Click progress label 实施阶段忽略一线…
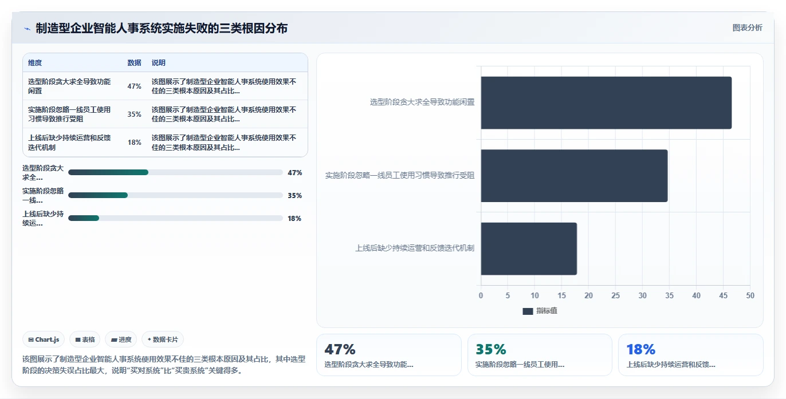Image resolution: width=786 pixels, height=399 pixels. pyautogui.click(x=43, y=195)
